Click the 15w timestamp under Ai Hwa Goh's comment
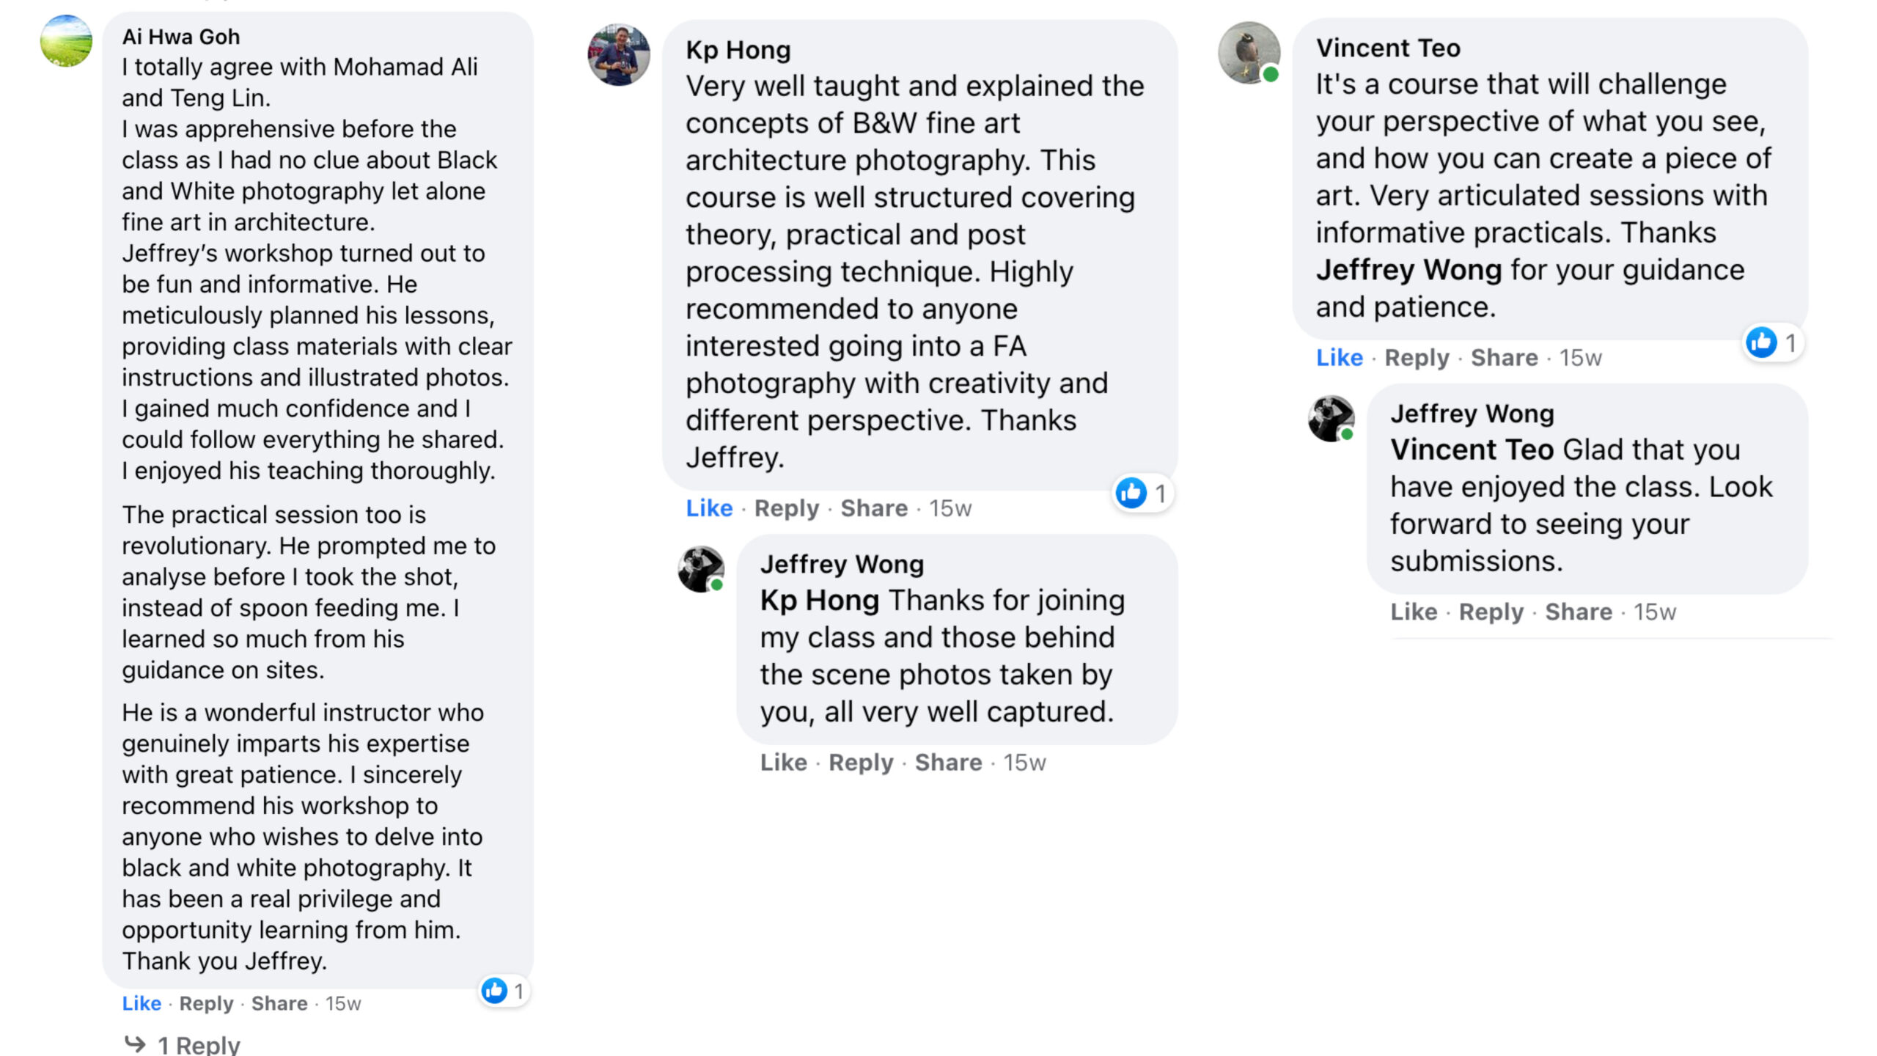The height and width of the screenshot is (1056, 1877). 343,1003
